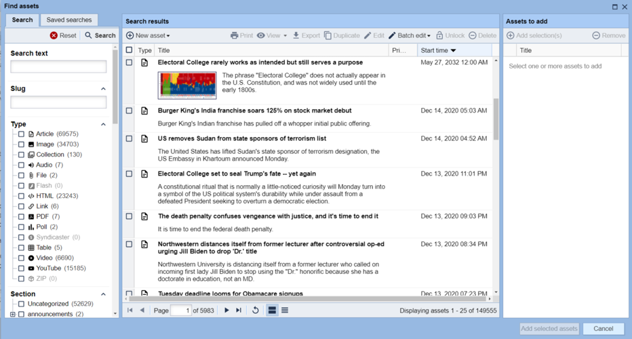
Task: Click the Search text input field
Action: point(58,66)
